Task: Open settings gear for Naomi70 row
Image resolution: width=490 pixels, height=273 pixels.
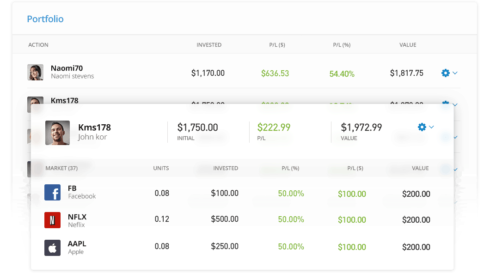Action: pyautogui.click(x=445, y=73)
